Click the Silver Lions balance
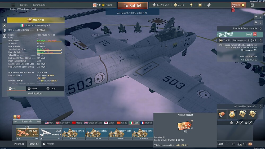 pyautogui.click(x=160, y=5)
